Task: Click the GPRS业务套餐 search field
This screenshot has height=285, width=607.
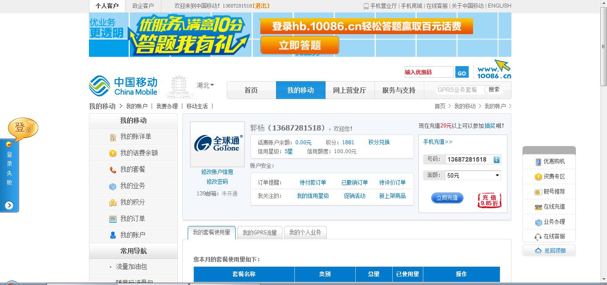Action: [459, 90]
